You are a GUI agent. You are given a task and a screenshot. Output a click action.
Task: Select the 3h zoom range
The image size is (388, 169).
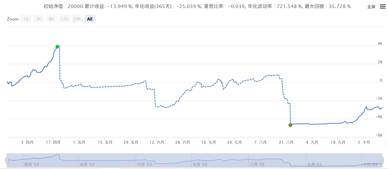[39, 19]
